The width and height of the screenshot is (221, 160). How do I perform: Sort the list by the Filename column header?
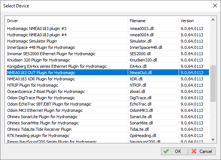pyautogui.click(x=153, y=21)
